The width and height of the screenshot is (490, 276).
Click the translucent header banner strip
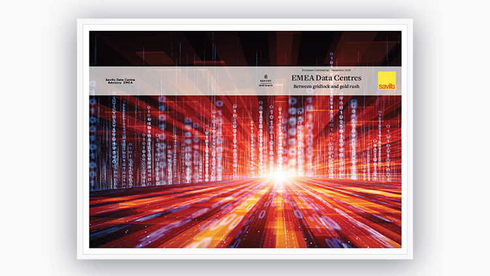tap(196, 78)
